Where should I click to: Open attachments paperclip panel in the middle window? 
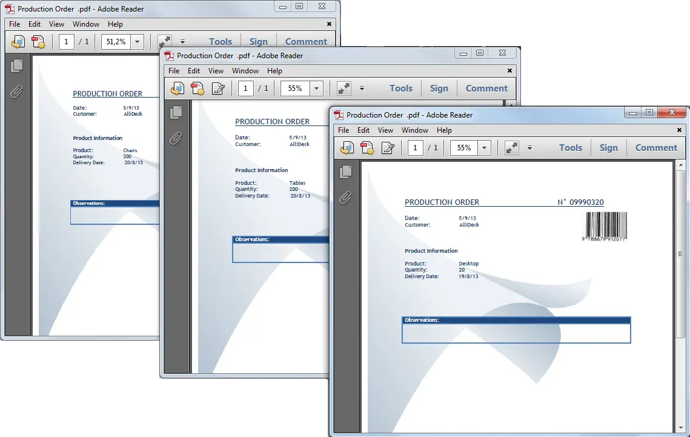click(176, 139)
